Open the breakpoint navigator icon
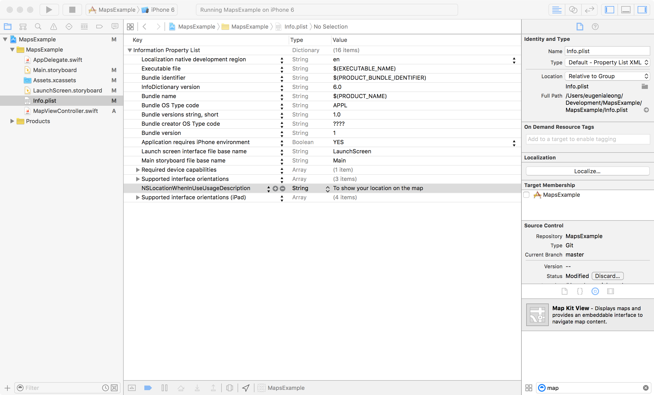654x395 pixels. click(x=100, y=27)
